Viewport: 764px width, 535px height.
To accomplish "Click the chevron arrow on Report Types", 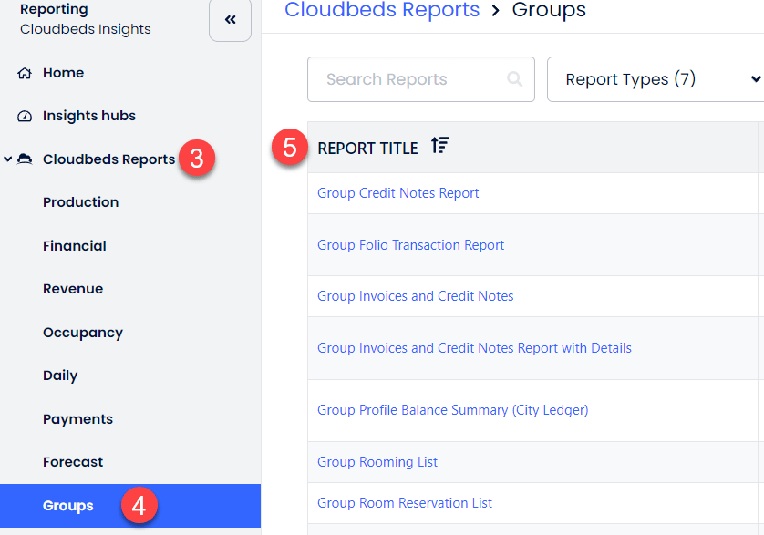I will [x=756, y=79].
